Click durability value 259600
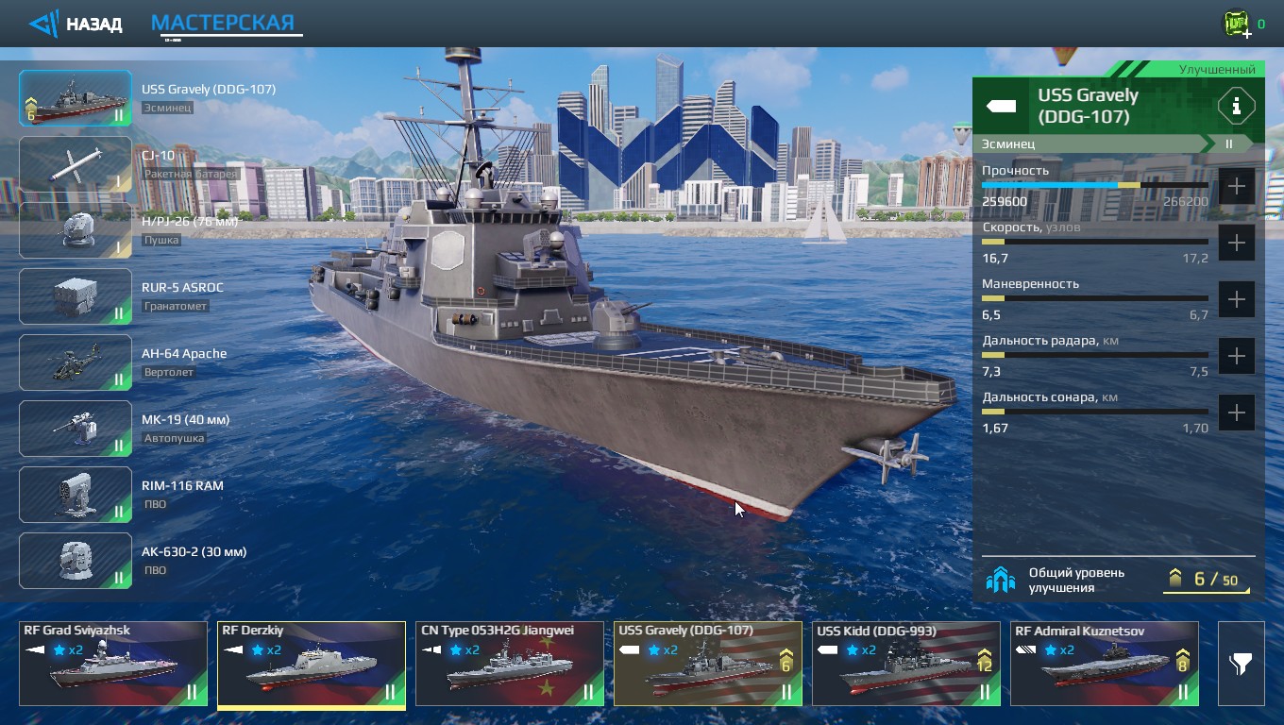The width and height of the screenshot is (1284, 725). (x=1005, y=201)
